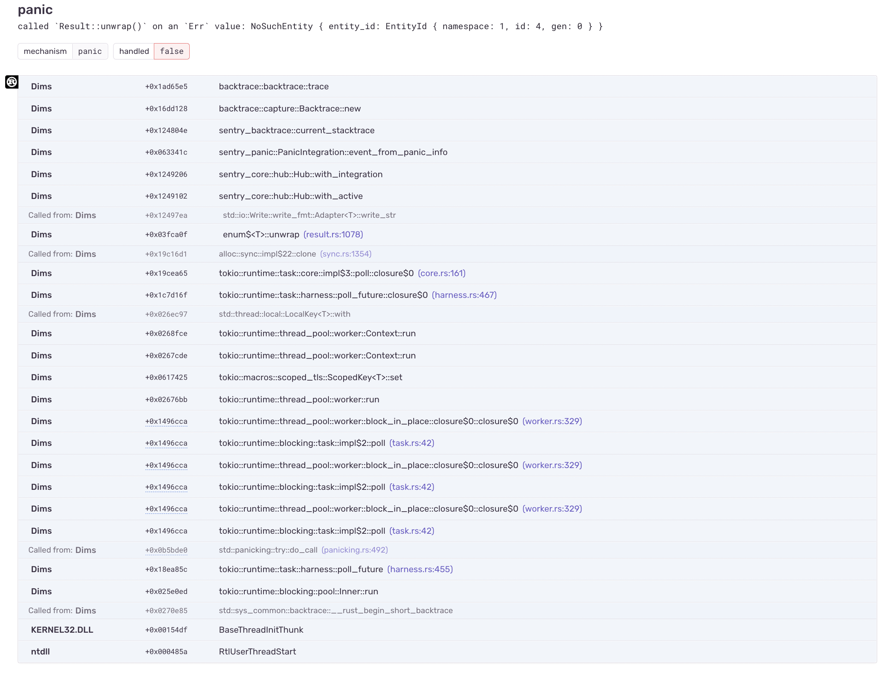
Task: Open the core.rs:161 source link
Action: (442, 273)
